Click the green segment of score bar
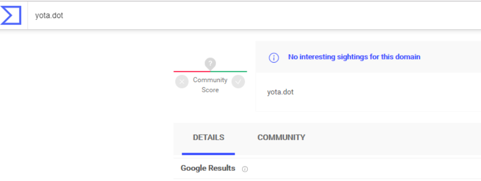This screenshot has height=181, width=481. (x=229, y=71)
